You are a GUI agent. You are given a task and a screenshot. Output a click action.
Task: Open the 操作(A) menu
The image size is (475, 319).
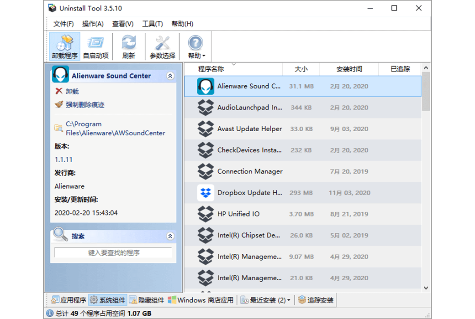(93, 24)
